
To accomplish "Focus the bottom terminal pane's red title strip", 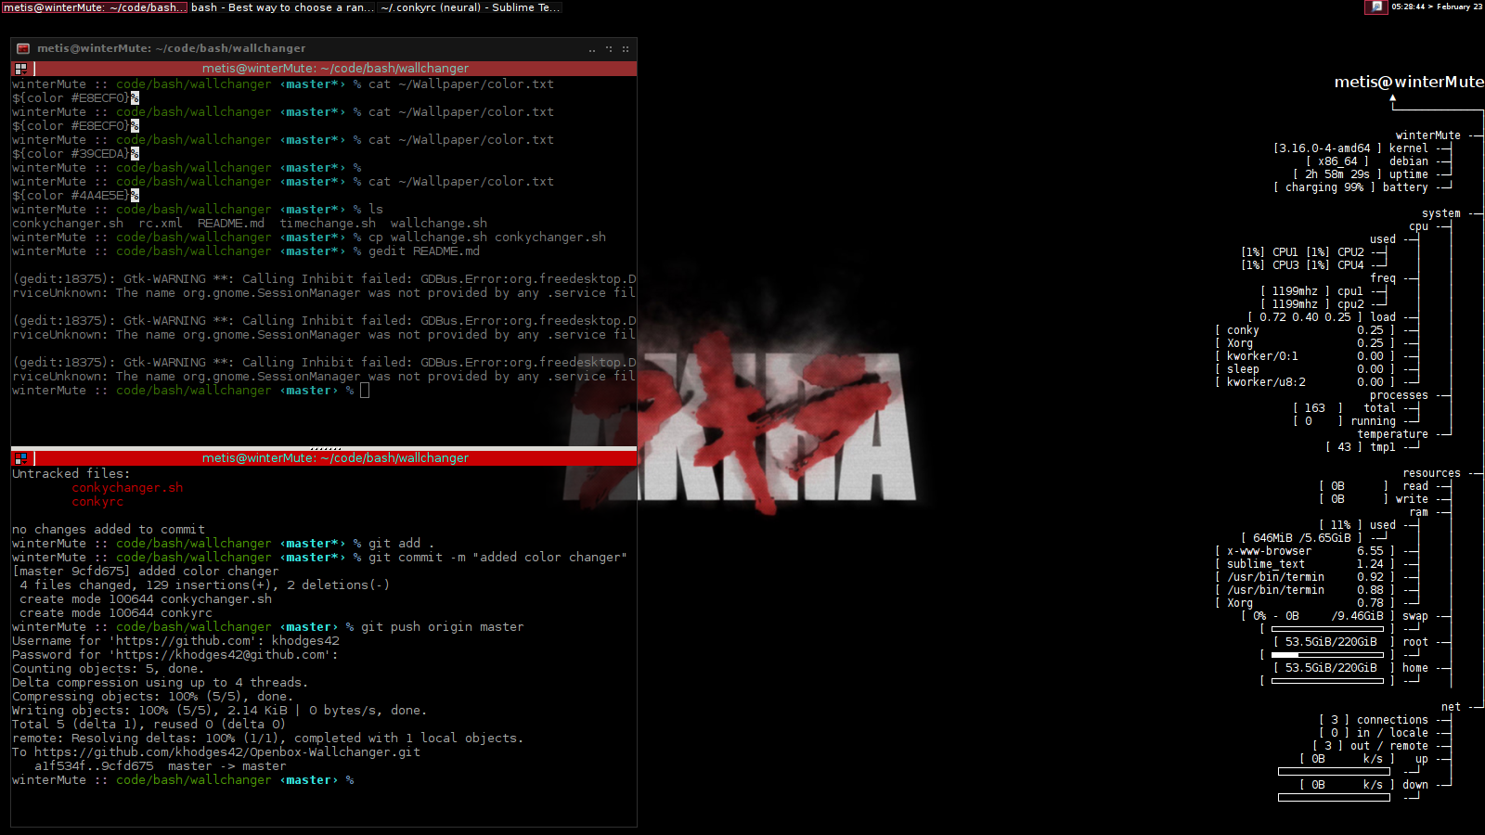I will point(335,458).
